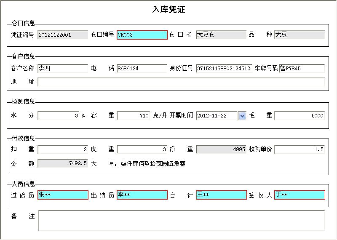Click the 品种 field showing 大豆

(299, 35)
